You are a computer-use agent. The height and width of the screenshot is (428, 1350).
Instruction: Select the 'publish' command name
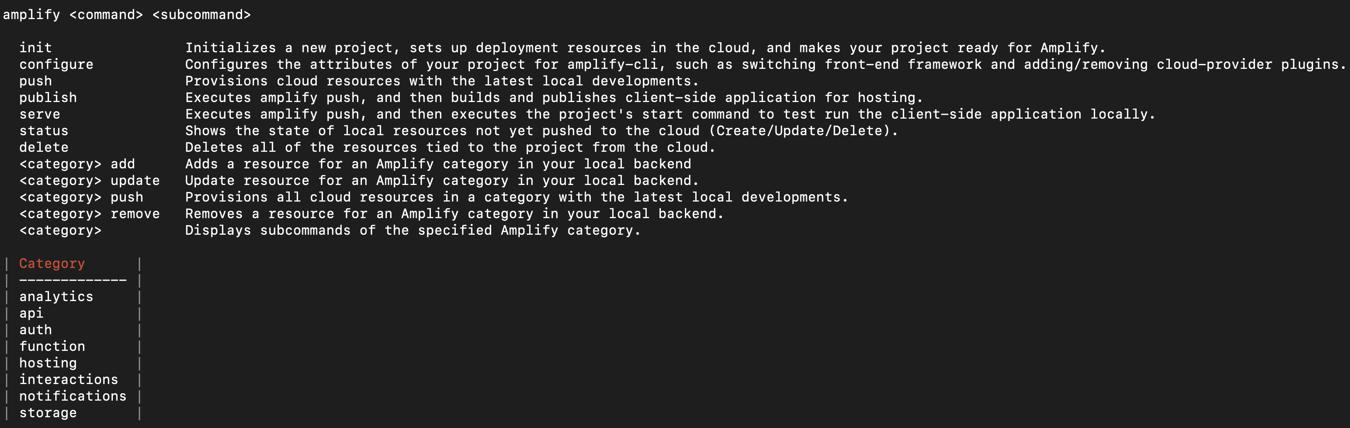tap(48, 97)
